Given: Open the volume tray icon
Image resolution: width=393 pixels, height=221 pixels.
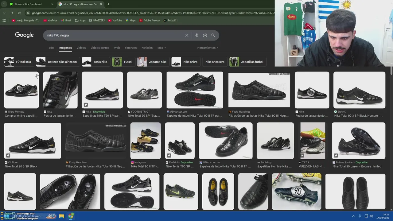Looking at the screenshot, I should pyautogui.click(x=371, y=216).
